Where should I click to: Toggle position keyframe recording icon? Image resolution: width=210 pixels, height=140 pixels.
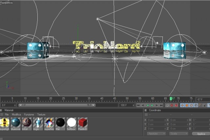click(182, 105)
